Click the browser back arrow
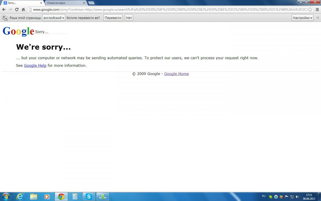This screenshot has width=321, height=201. click(x=4, y=9)
